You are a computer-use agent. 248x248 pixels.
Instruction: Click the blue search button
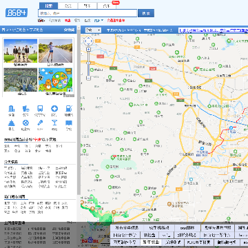[146, 13]
